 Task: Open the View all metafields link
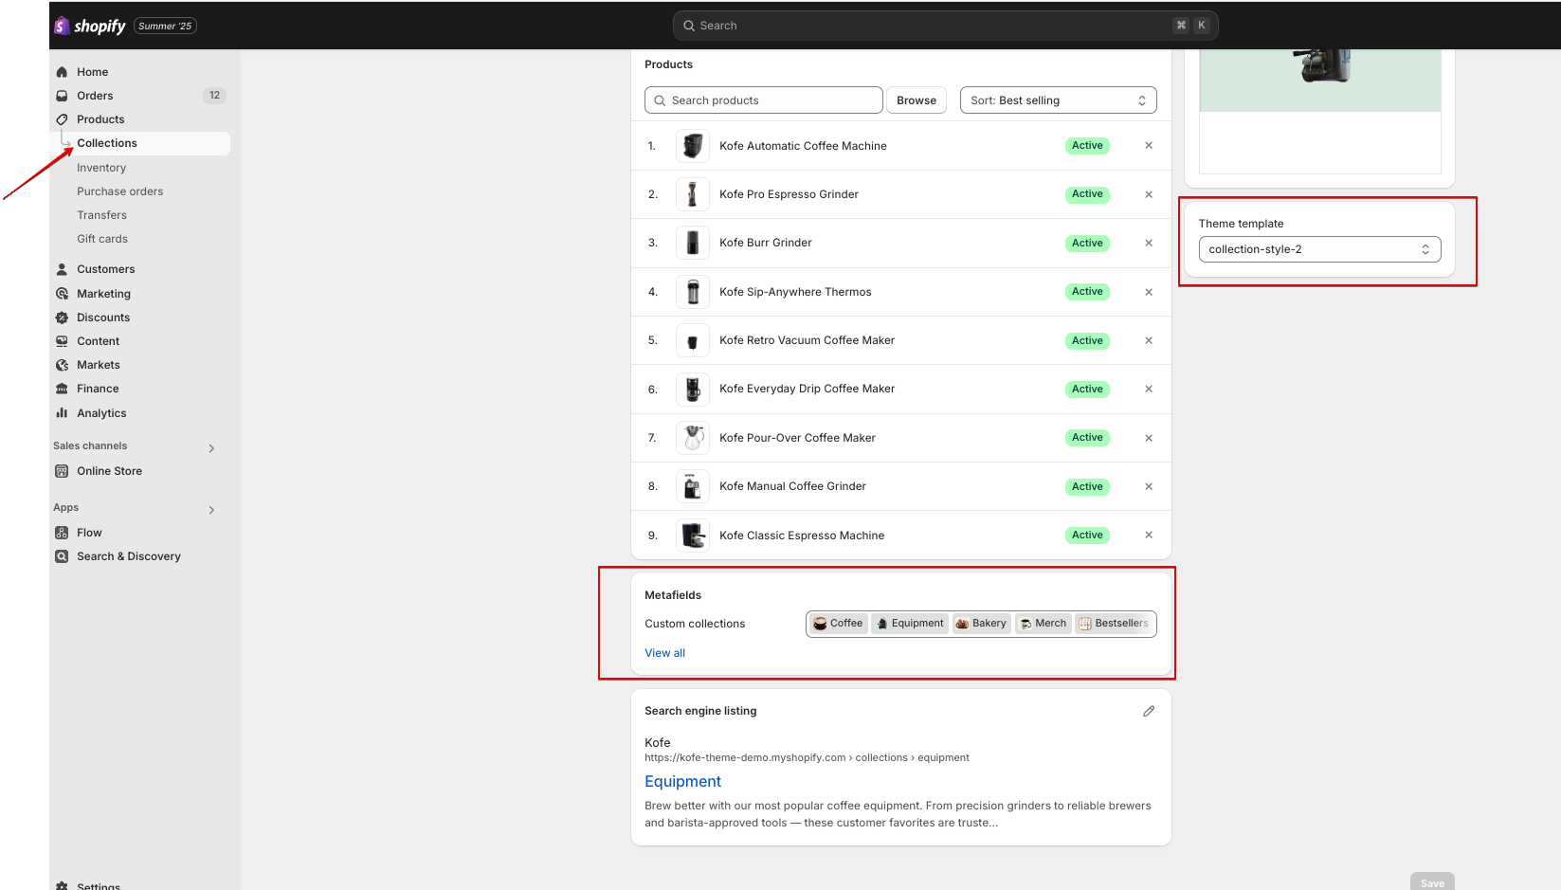coord(664,653)
